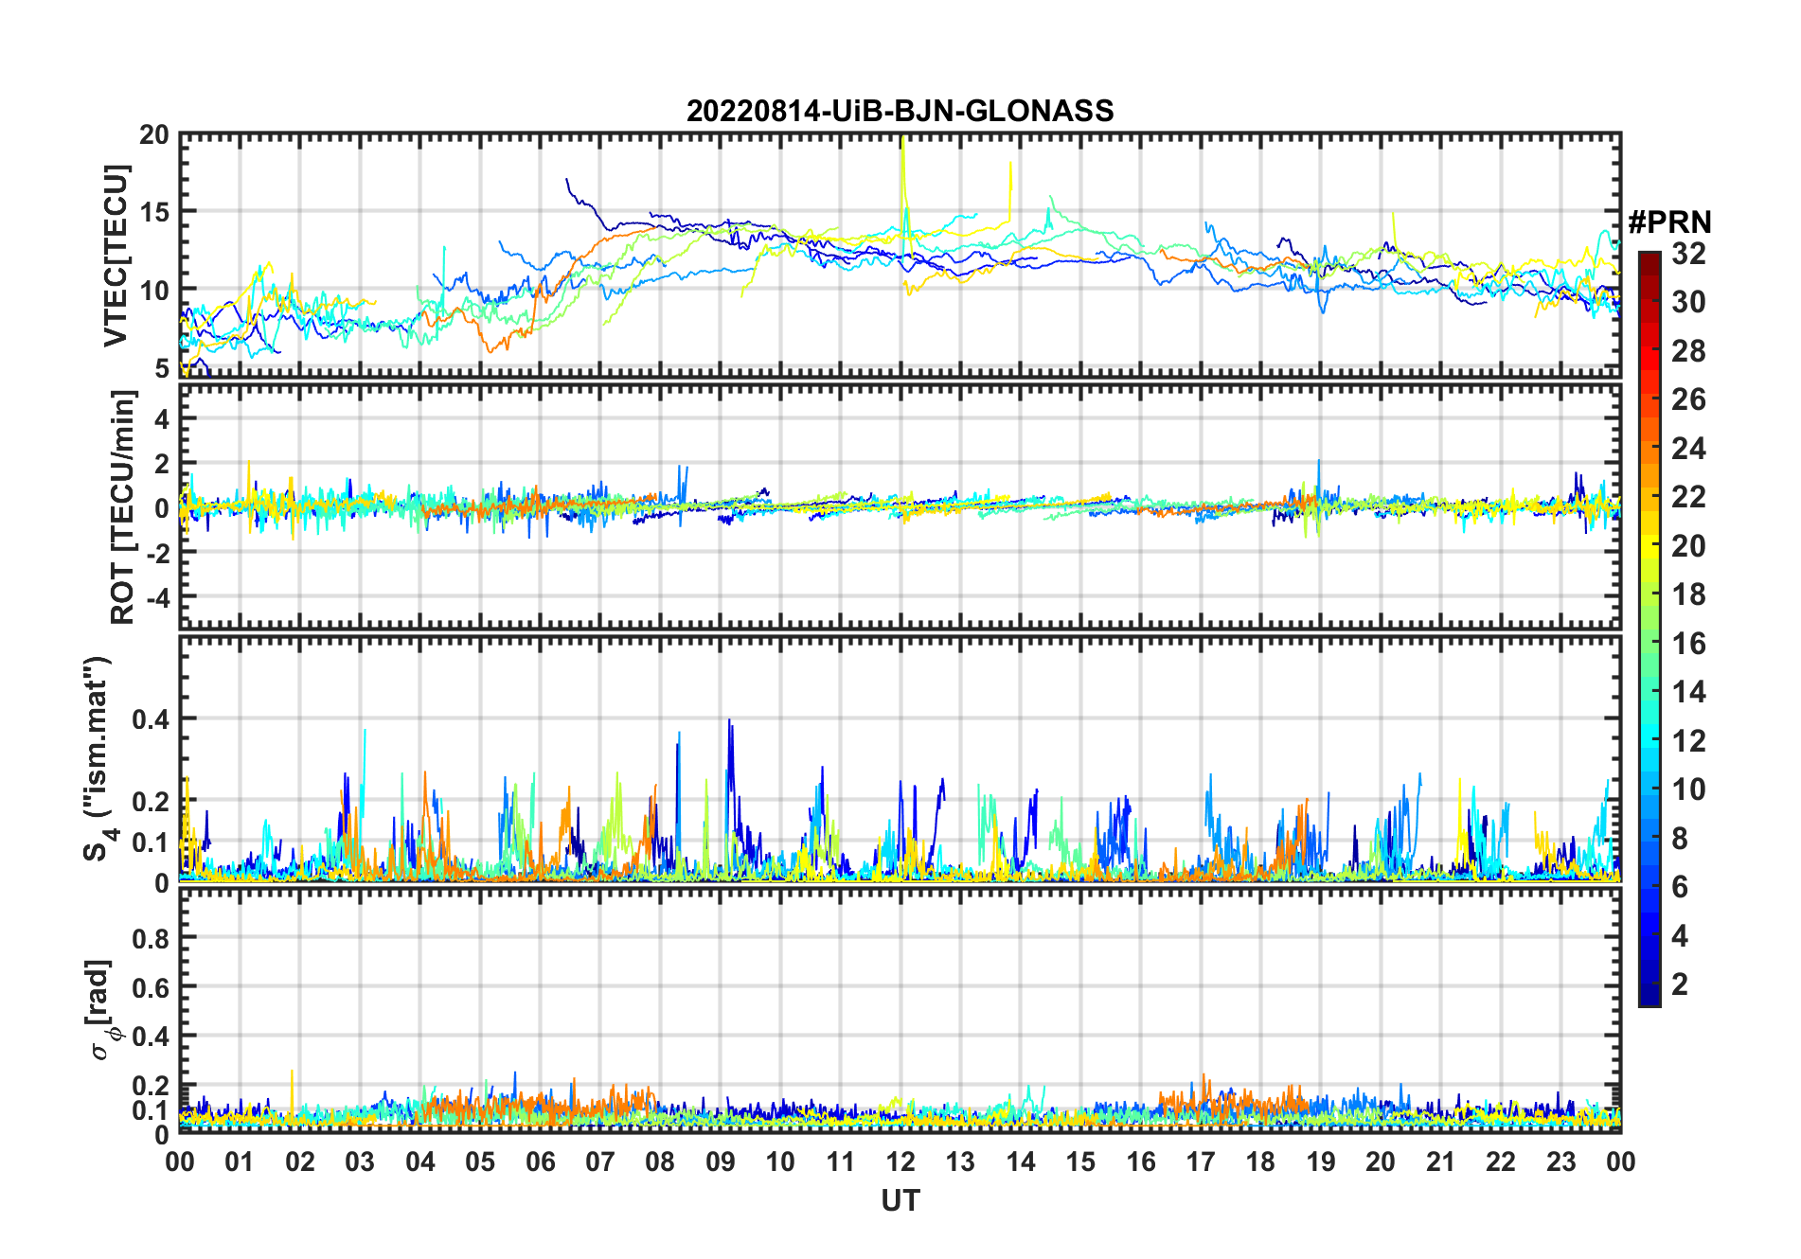Image resolution: width=1801 pixels, height=1259 pixels.
Task: Click S4 y-axis tick label 0.4
Action: (151, 719)
